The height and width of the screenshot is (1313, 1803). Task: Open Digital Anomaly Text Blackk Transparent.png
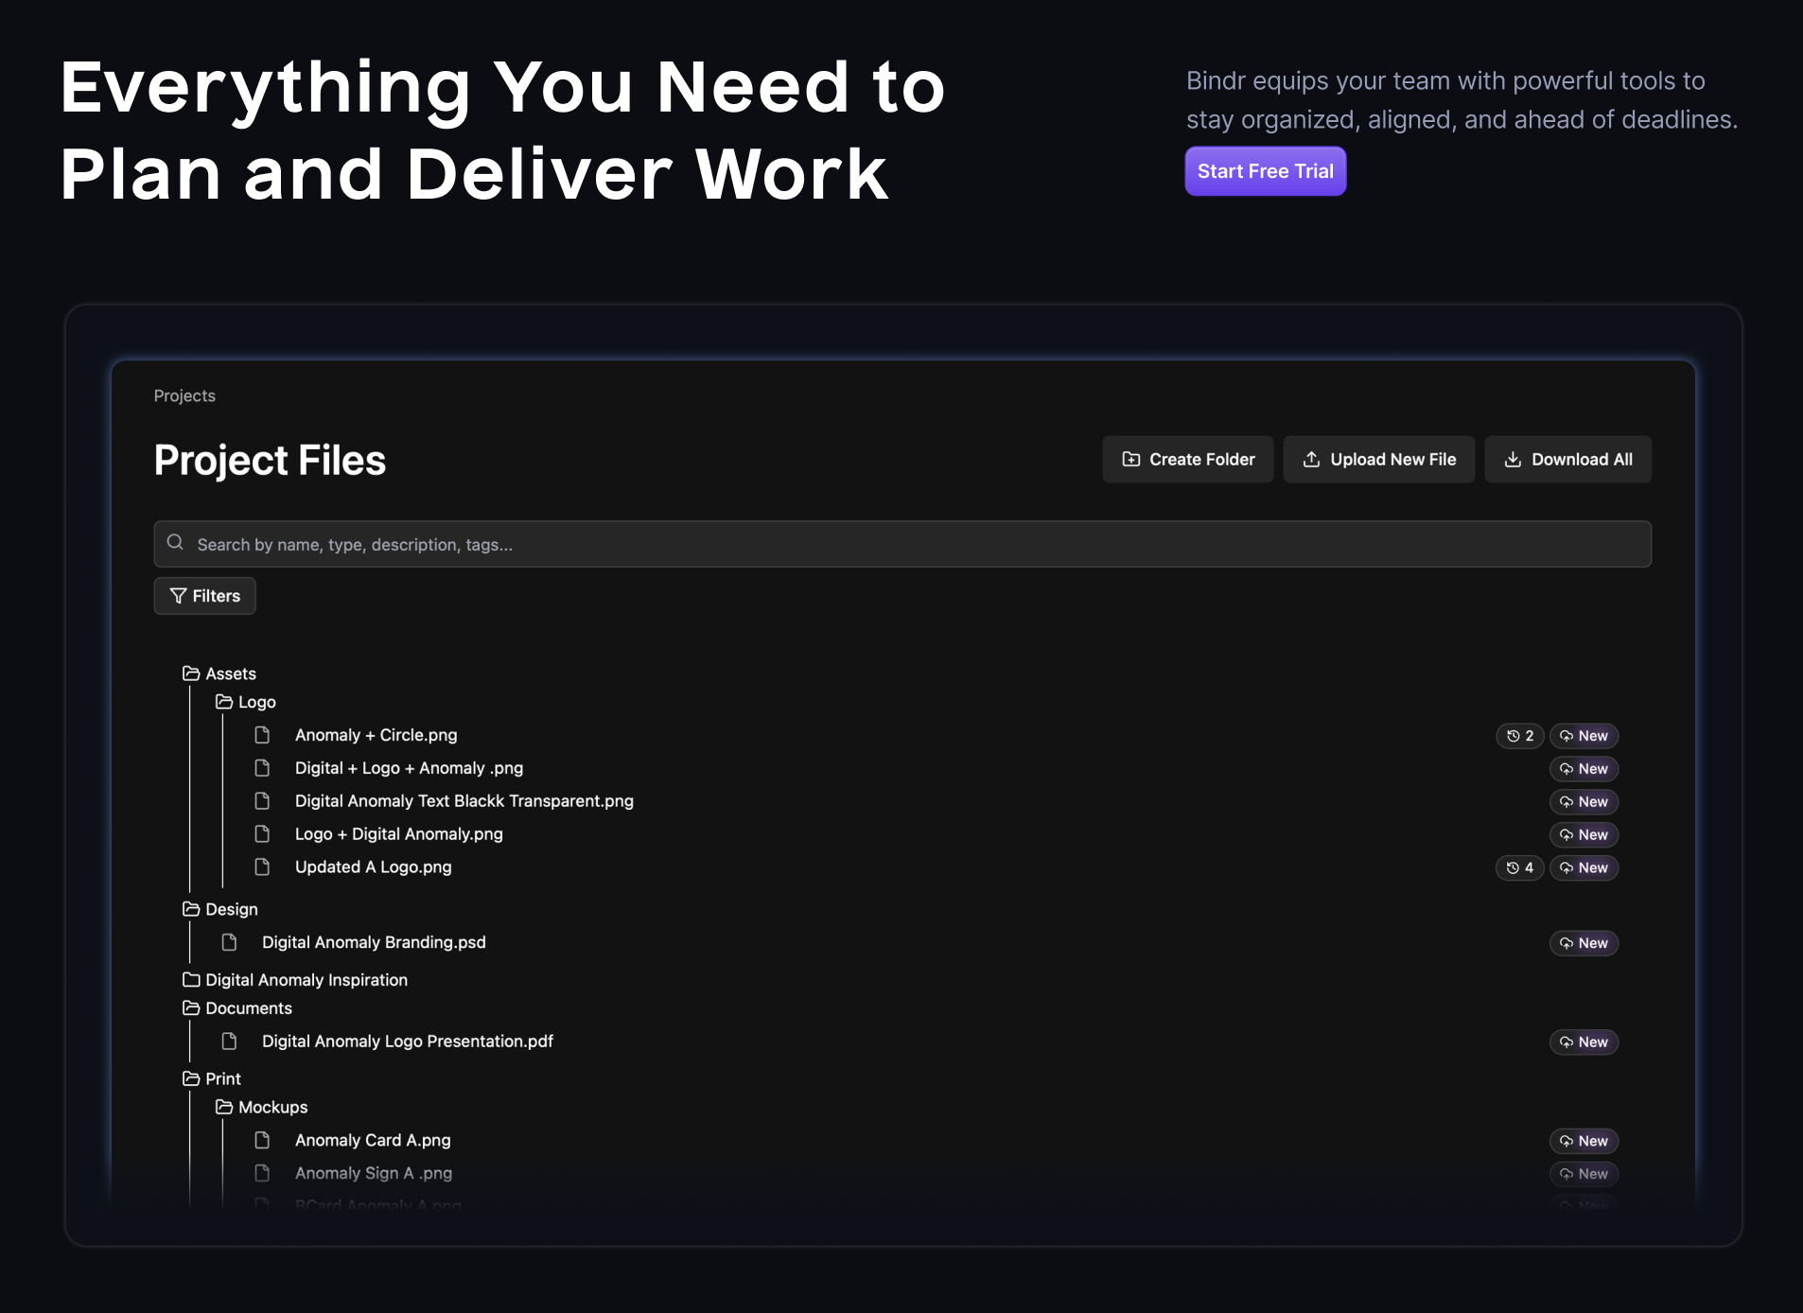pos(464,801)
